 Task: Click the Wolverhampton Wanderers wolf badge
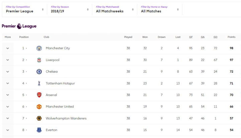pos(39,119)
